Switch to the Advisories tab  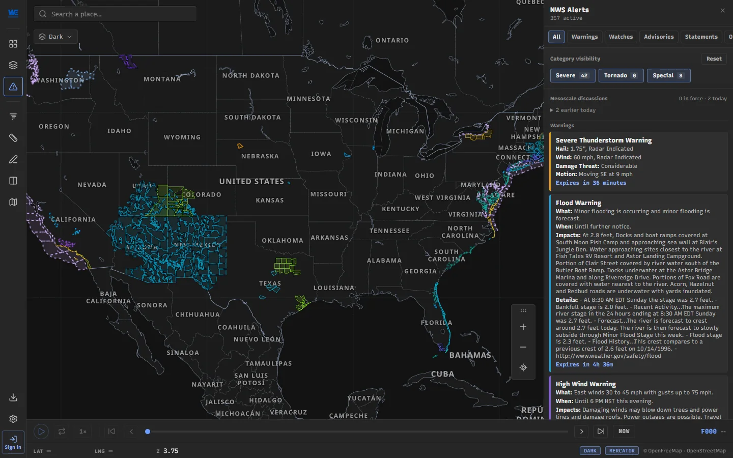click(659, 37)
